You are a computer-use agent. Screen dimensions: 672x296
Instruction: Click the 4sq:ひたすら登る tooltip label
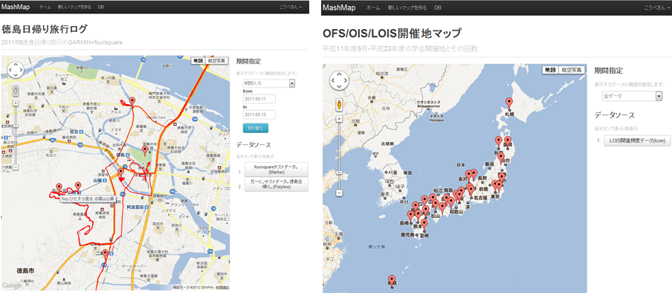88,199
